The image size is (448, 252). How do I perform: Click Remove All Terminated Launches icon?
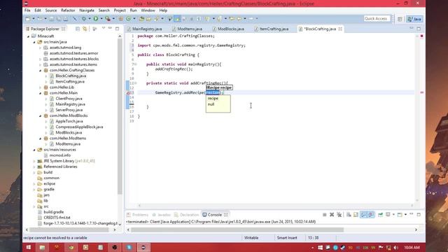(x=339, y=215)
